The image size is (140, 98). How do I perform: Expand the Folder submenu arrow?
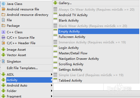(x=52, y=91)
